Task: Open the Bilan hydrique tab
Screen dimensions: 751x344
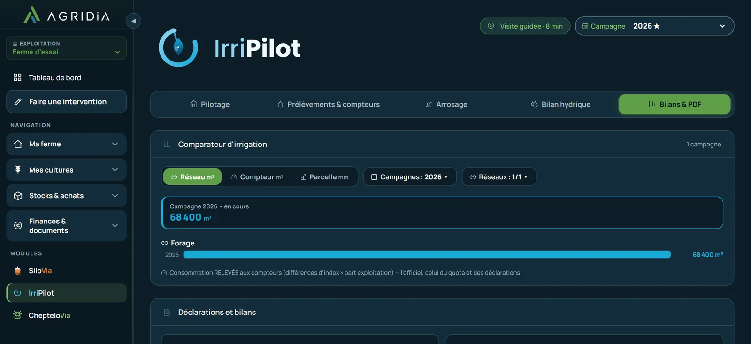Action: click(x=560, y=104)
